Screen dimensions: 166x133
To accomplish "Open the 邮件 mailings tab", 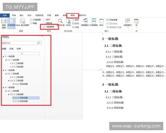I will click(x=57, y=16).
